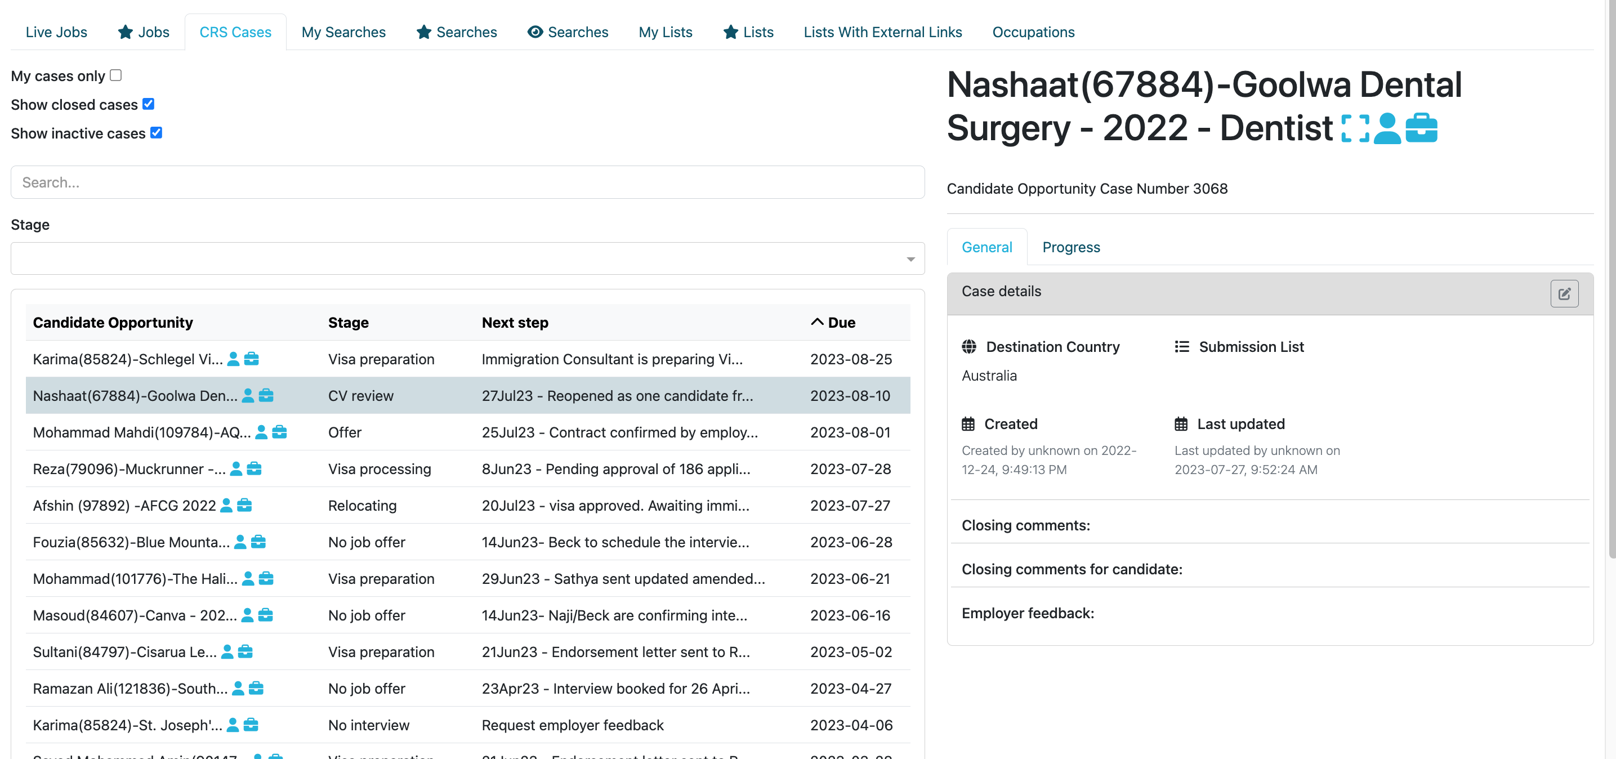Screen dimensions: 1616x759
Task: Switch to the Progress tab
Action: [x=1071, y=247]
